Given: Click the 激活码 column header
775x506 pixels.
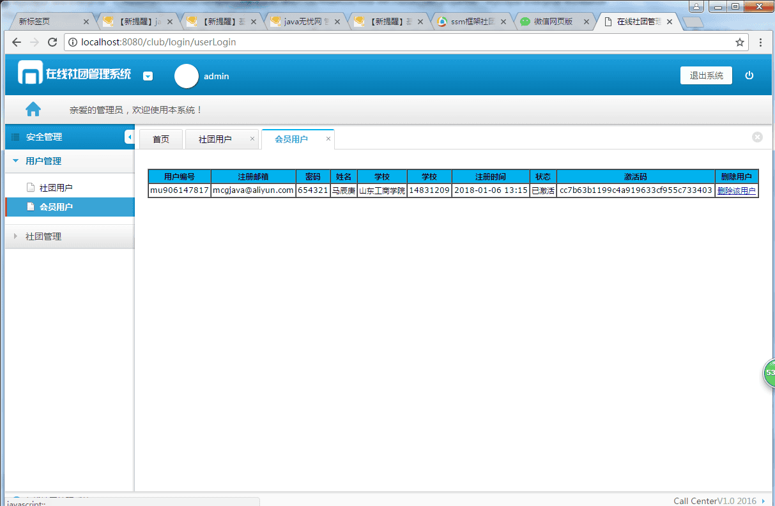Looking at the screenshot, I should [636, 177].
